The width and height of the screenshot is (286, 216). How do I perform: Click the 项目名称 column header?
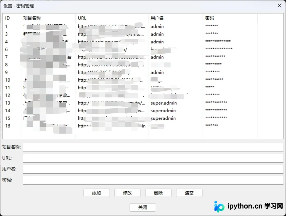(48, 18)
